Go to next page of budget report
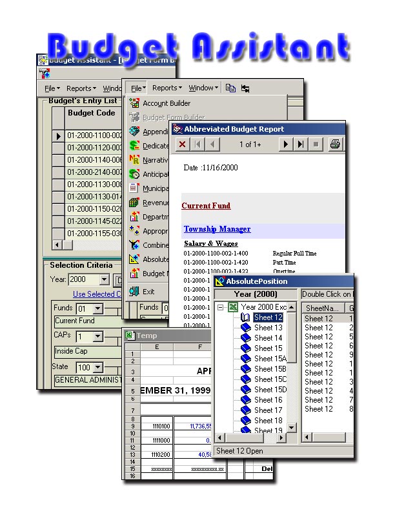Viewport: 395px width, 511px height. click(x=286, y=145)
